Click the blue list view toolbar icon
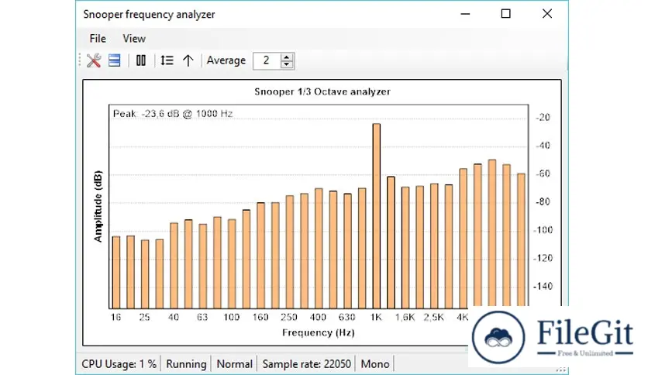The image size is (648, 375). (x=115, y=60)
